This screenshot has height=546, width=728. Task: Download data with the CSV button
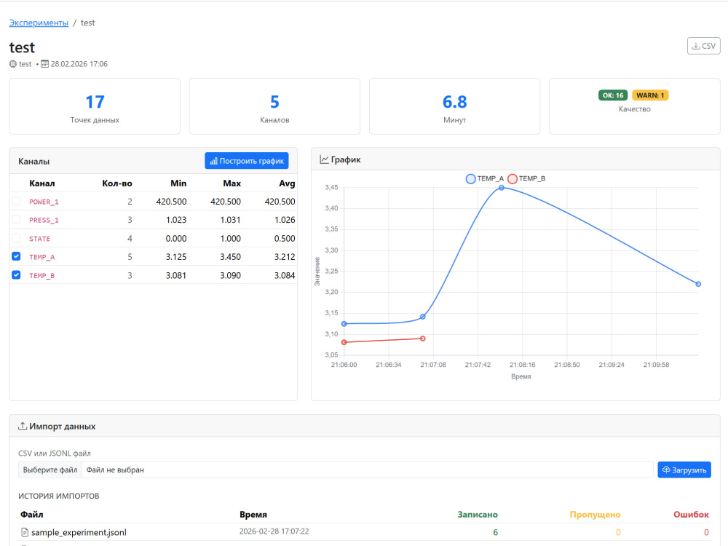pos(703,46)
